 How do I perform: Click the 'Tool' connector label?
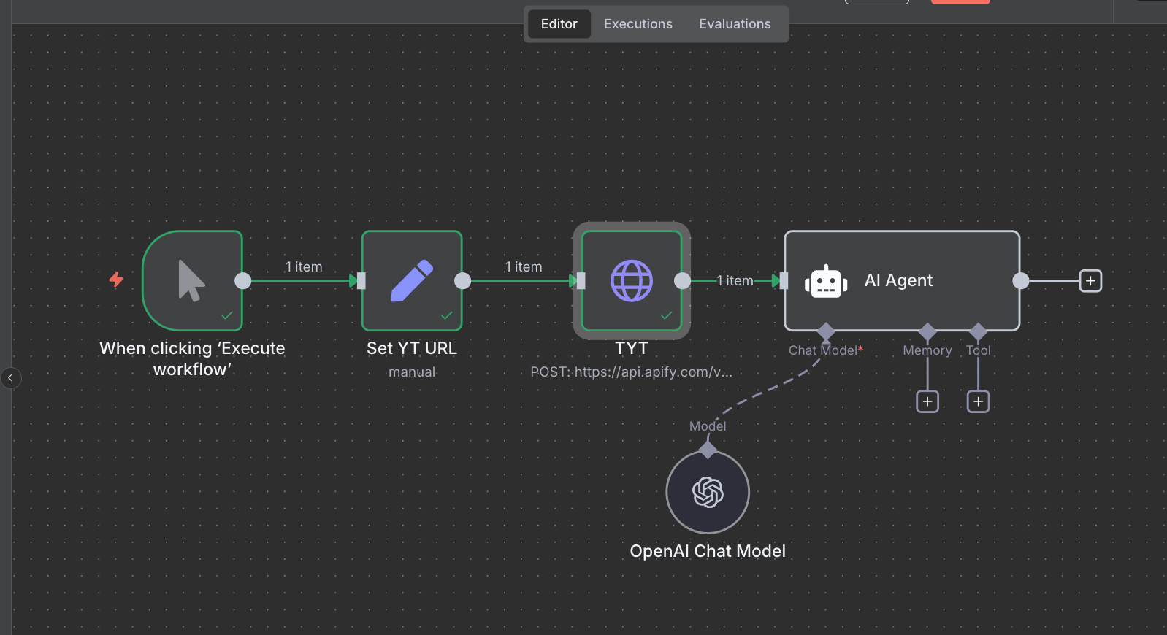(979, 350)
